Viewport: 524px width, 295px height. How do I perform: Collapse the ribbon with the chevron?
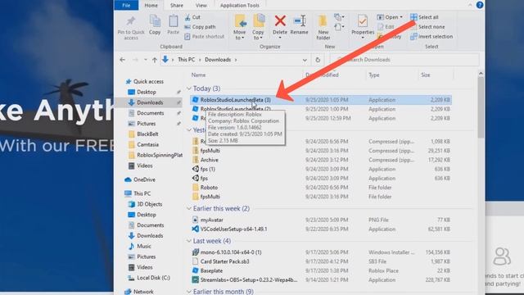pos(470,5)
